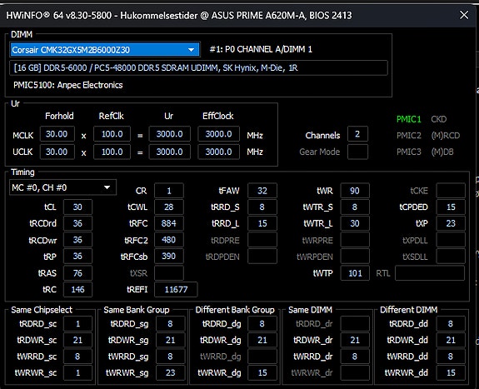Select the tWTR_L value 30

[x=355, y=223]
